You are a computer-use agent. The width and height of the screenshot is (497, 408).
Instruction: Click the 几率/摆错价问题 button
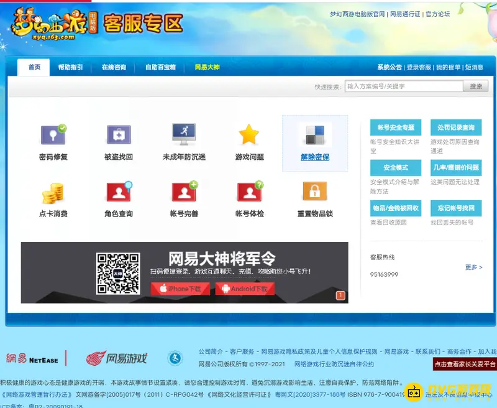coord(456,168)
